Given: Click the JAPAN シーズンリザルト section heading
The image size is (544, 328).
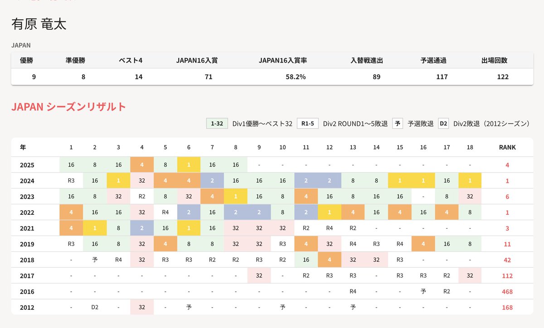Looking at the screenshot, I should click(x=69, y=107).
